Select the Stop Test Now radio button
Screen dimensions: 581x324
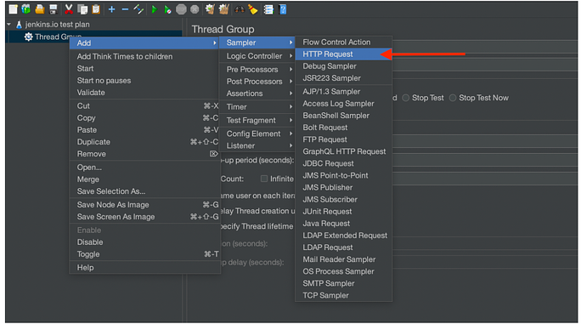pos(453,98)
